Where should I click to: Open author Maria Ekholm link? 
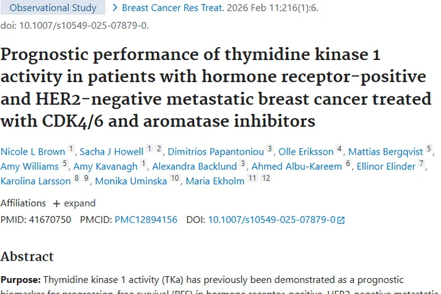point(215,181)
